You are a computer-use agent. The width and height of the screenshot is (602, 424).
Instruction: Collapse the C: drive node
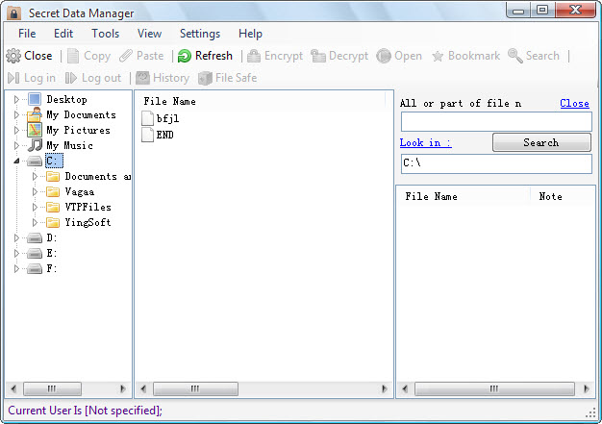[16, 162]
